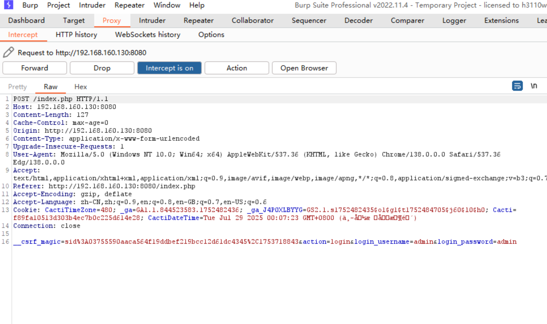
Task: Click the pencil edit icon beside request target
Action: coord(8,52)
